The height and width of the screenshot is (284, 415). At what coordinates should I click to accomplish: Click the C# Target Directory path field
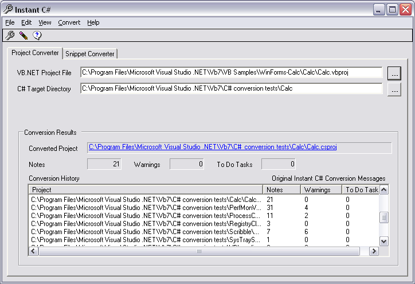232,88
